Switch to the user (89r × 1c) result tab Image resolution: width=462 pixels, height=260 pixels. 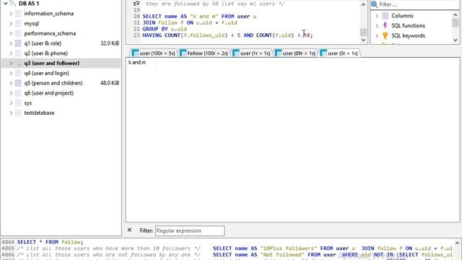coord(296,53)
